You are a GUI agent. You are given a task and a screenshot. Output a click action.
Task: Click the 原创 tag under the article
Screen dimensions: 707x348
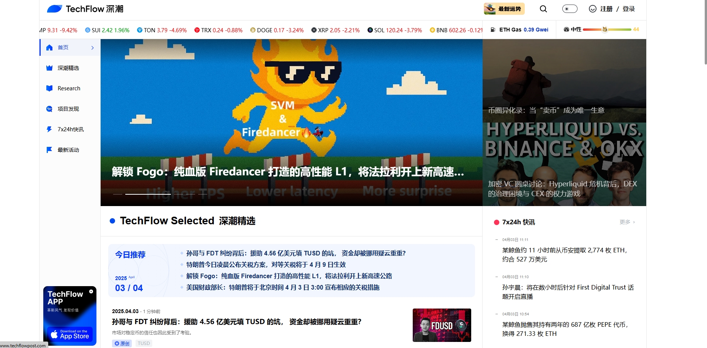tap(122, 343)
